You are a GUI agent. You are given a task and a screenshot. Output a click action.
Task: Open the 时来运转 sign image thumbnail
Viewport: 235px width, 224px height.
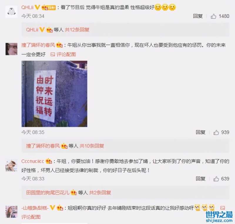(54, 94)
